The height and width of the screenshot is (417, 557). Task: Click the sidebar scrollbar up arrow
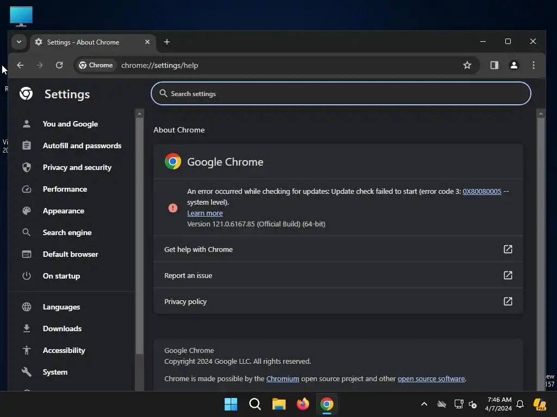[140, 113]
